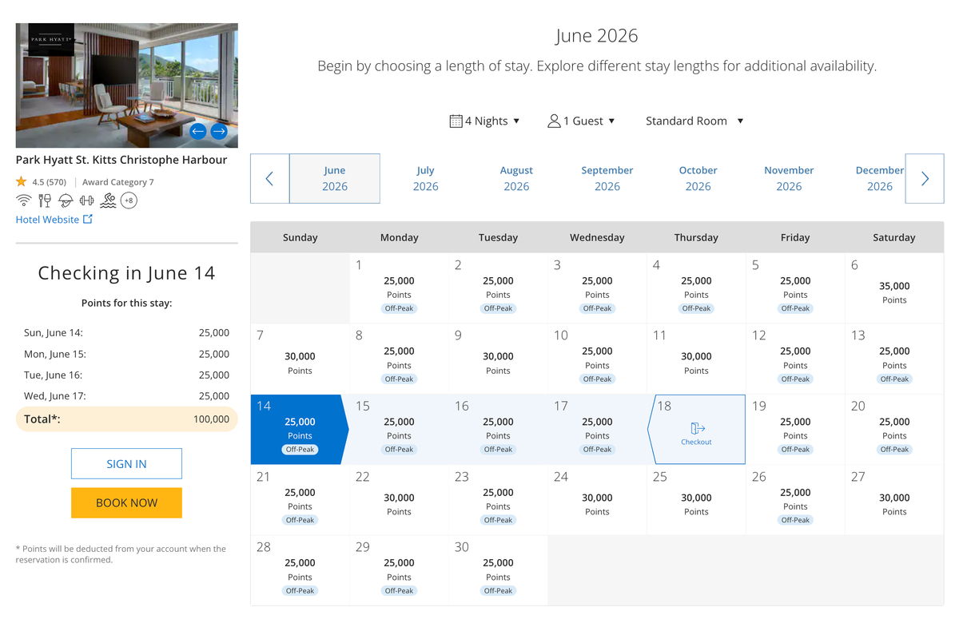Advance months with the right chevron arrow
The width and height of the screenshot is (959, 619).
(x=925, y=178)
